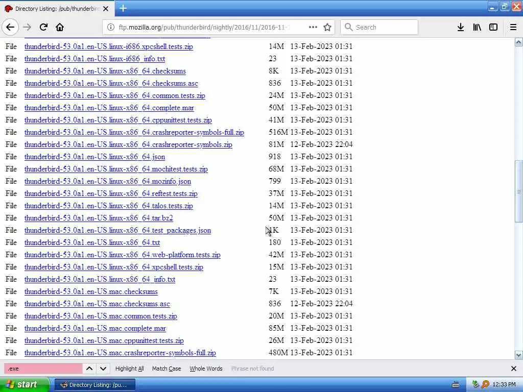523x392 pixels.
Task: Click the system tray clock 12:33 PM
Action: coord(504,385)
